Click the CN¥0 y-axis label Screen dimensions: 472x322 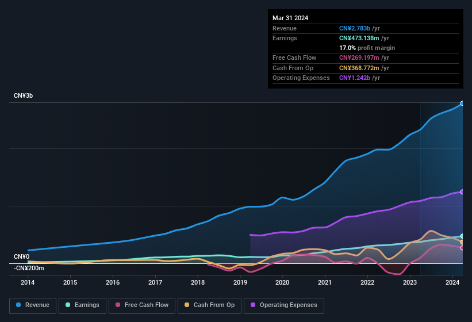pyautogui.click(x=22, y=256)
